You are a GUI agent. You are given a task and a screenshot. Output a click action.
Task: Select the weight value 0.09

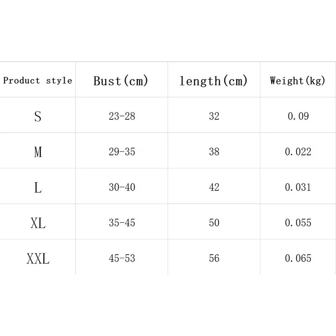coord(298,116)
